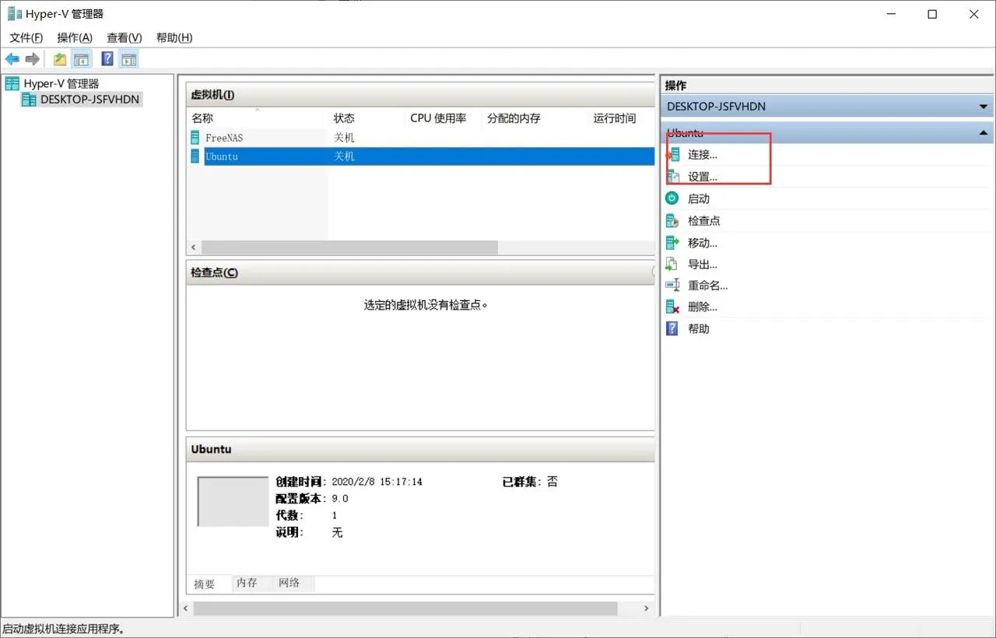This screenshot has width=996, height=638.
Task: Click the configuration version value 9.0
Action: coord(340,499)
